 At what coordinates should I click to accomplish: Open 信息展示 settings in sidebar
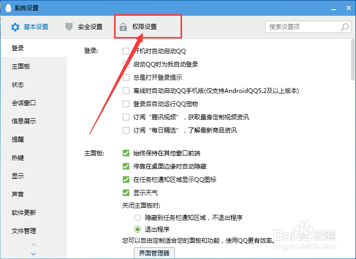coord(33,121)
